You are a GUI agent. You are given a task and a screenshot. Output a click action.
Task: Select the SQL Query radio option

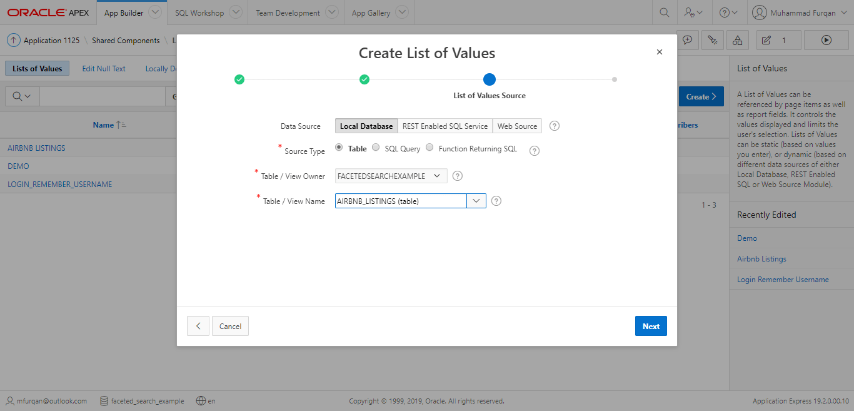coord(376,148)
